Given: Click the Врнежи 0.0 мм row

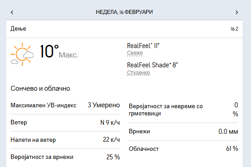Looking at the screenshot, I should pos(183,132).
